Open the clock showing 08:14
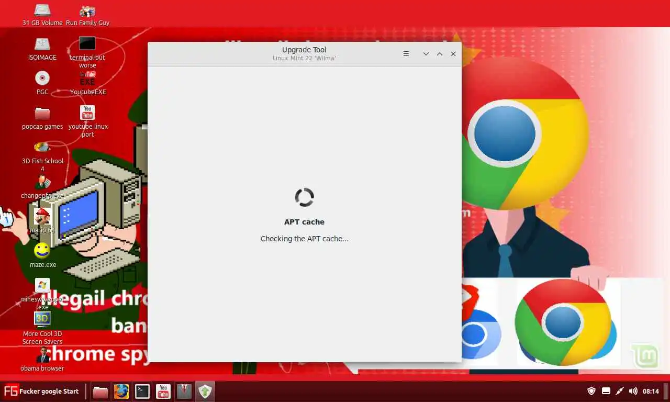The width and height of the screenshot is (670, 402). tap(651, 392)
